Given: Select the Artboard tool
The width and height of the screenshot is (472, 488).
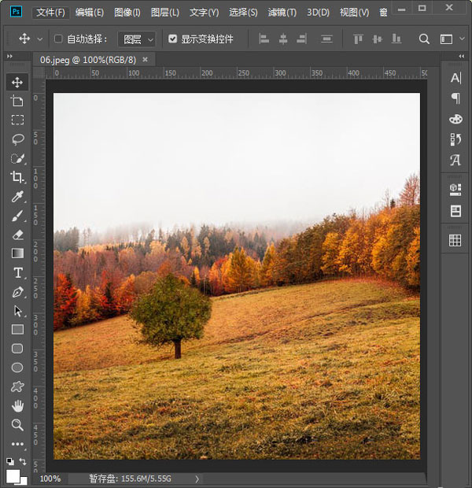Looking at the screenshot, I should pyautogui.click(x=17, y=102).
